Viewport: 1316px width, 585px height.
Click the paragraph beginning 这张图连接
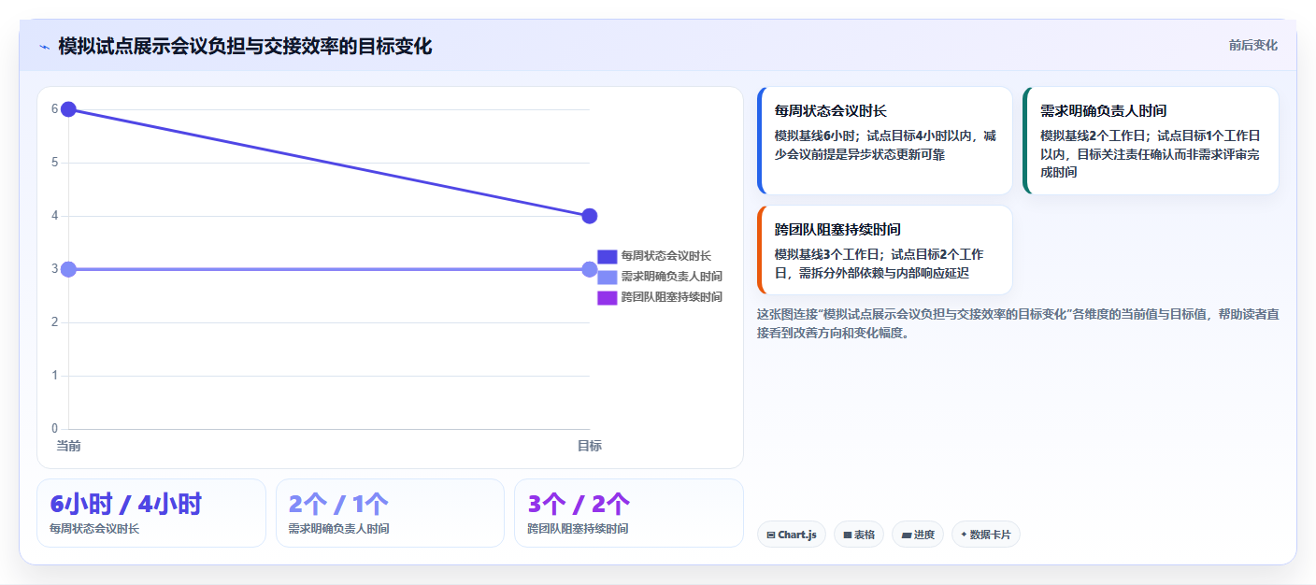(x=1018, y=323)
